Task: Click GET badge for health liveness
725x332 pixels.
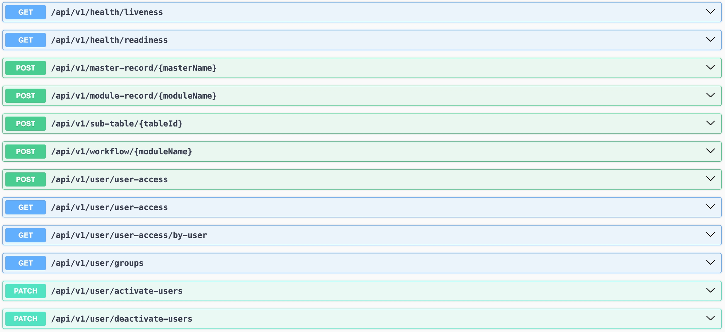Action: [25, 12]
